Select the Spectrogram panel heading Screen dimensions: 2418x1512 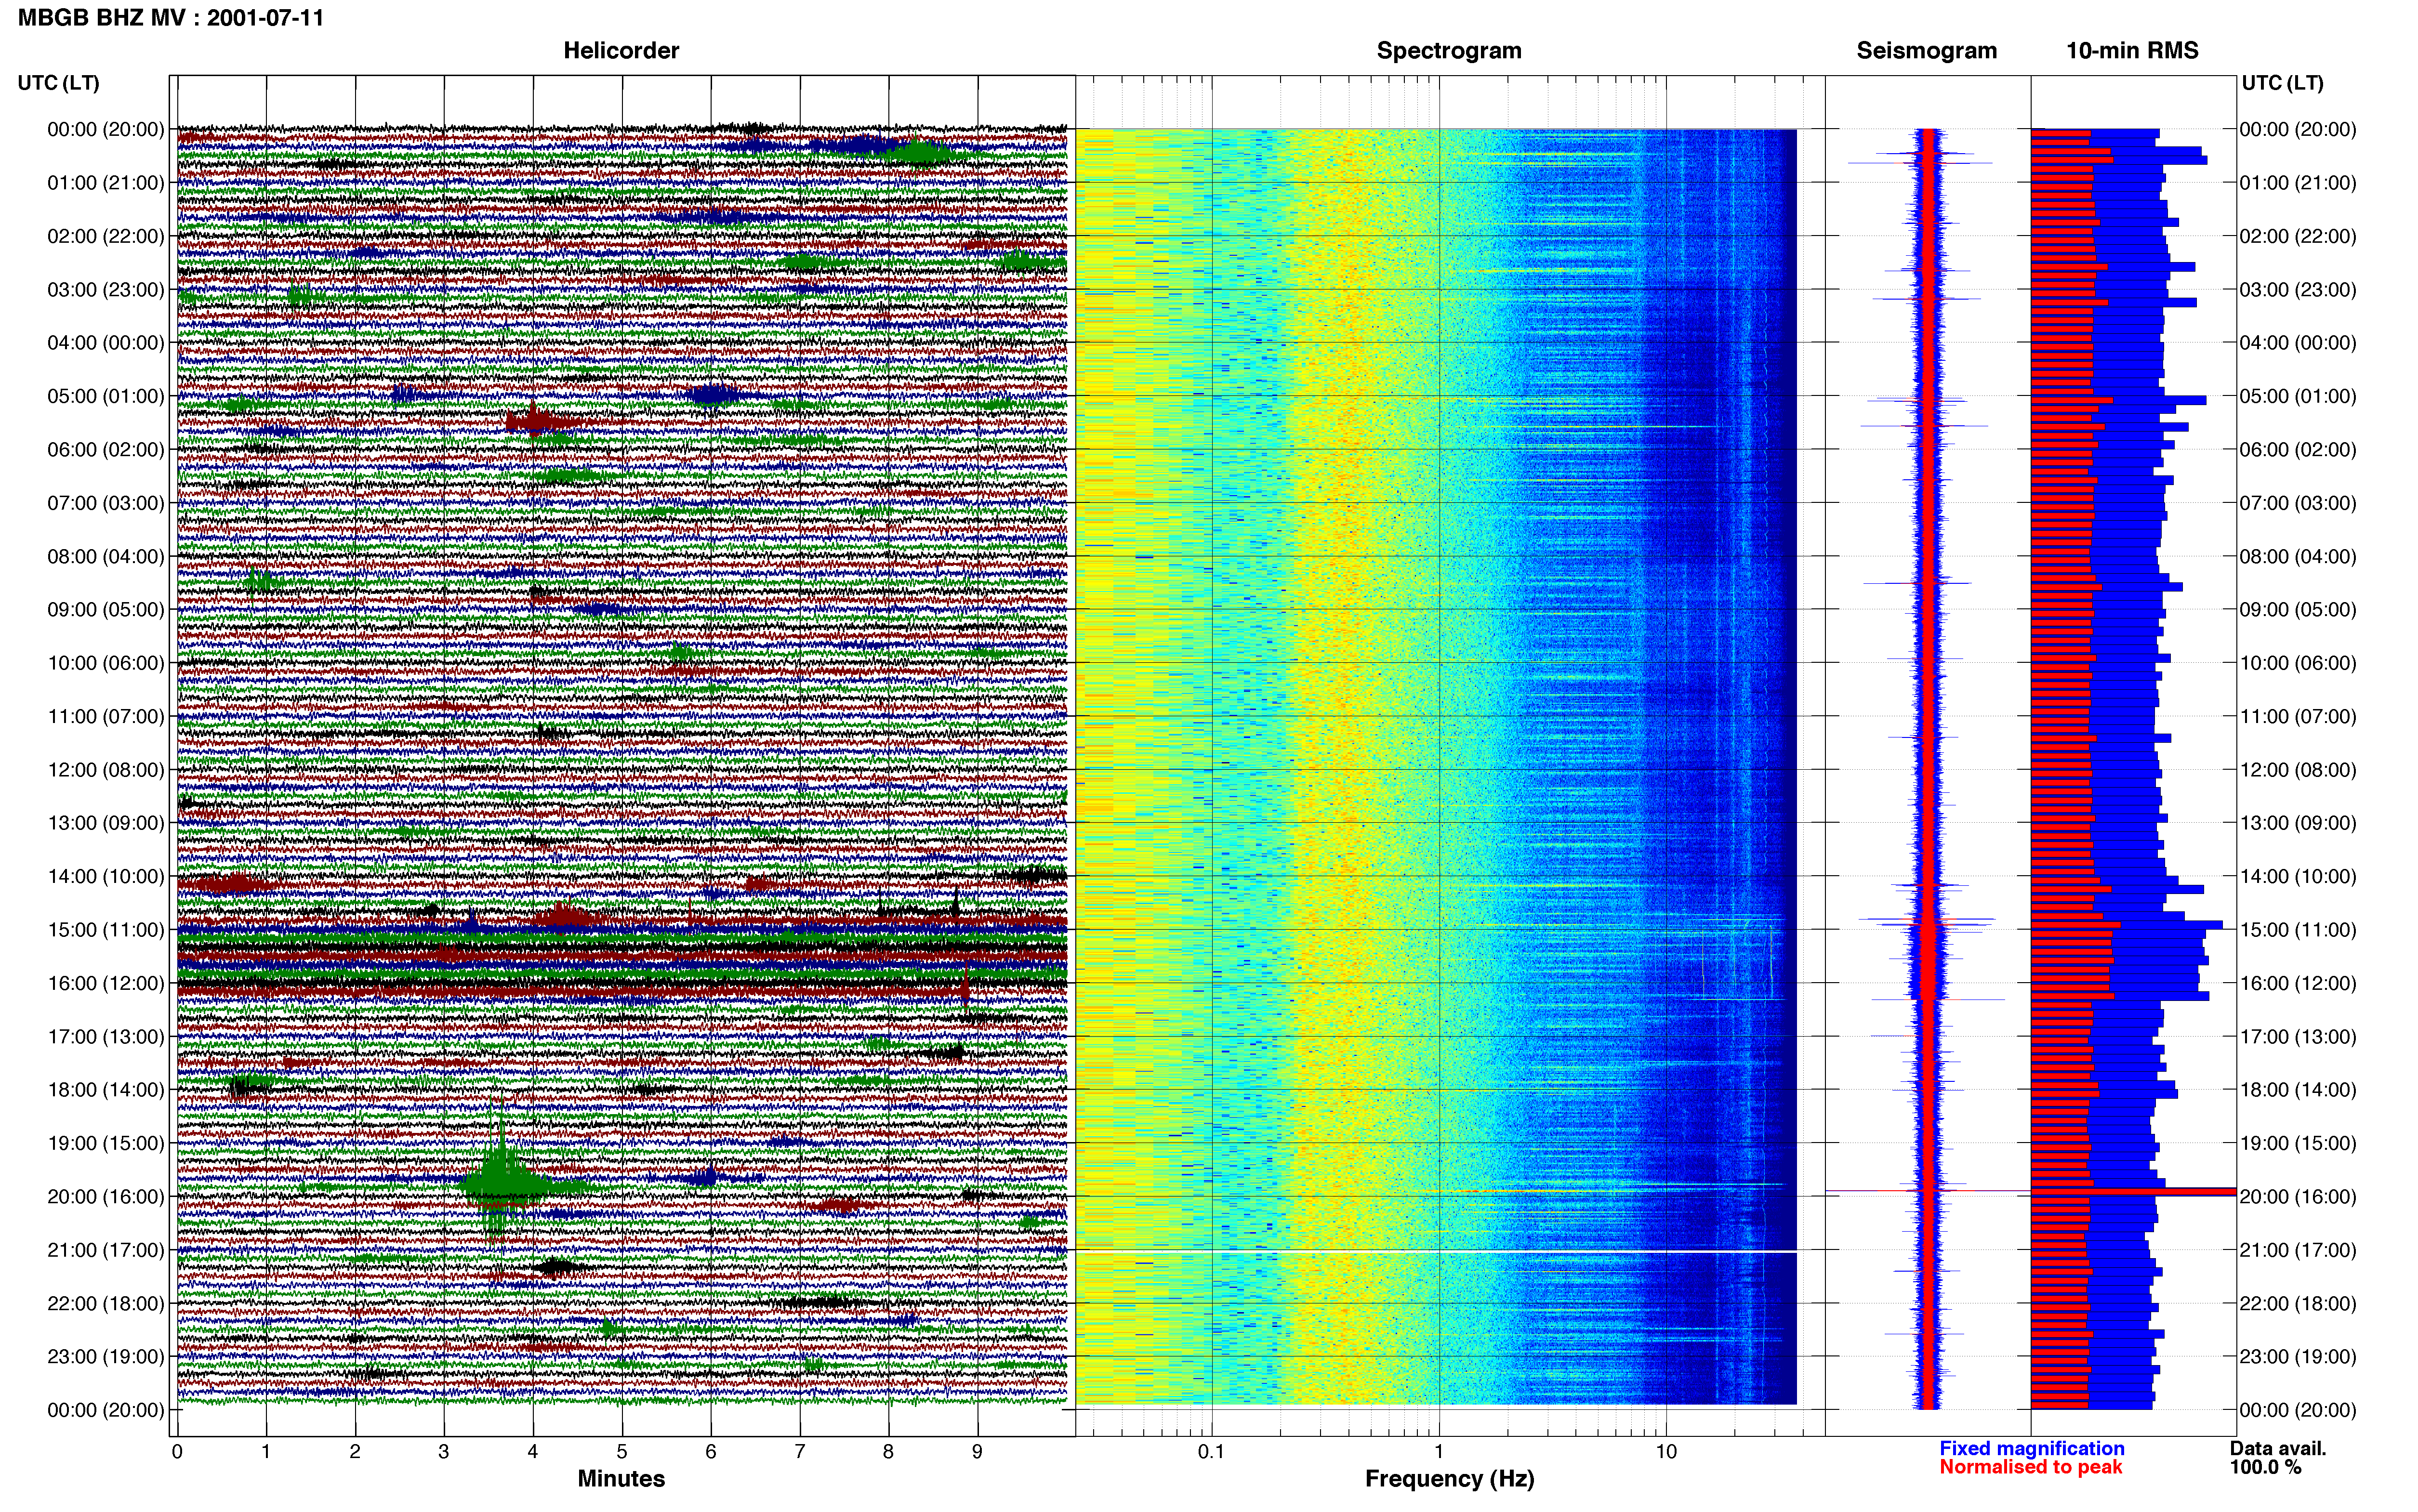[x=1449, y=51]
